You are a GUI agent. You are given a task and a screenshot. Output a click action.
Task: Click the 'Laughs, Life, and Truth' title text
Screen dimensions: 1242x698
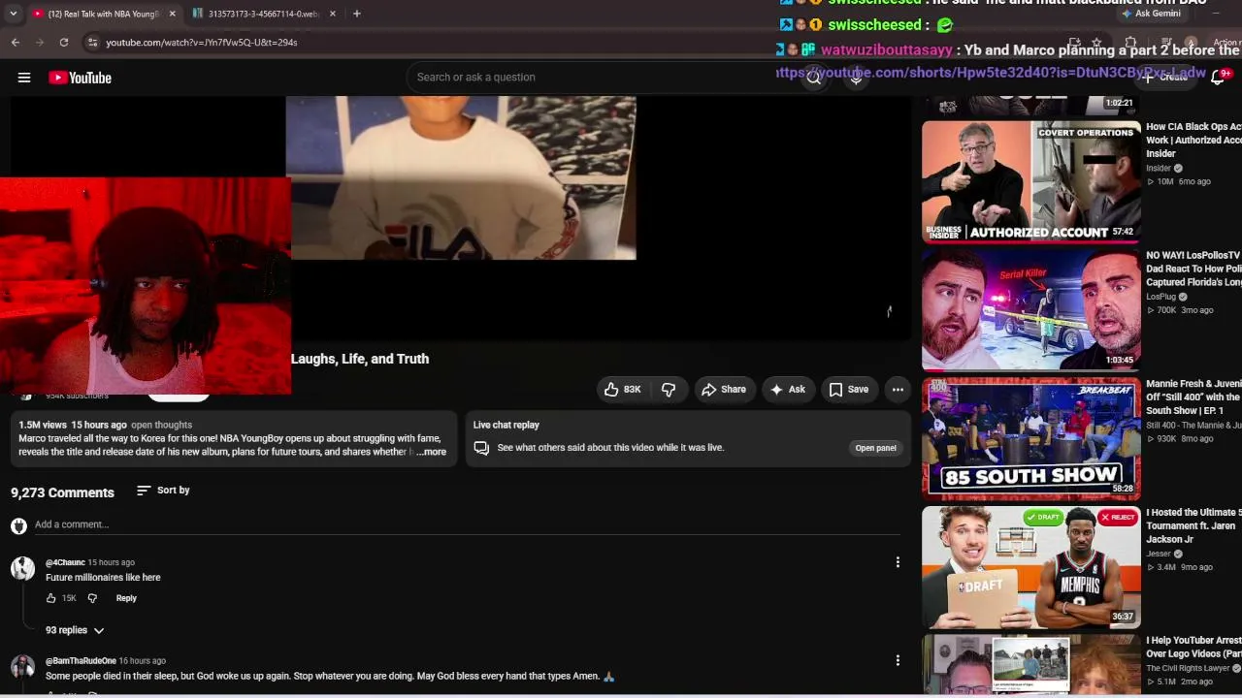360,359
